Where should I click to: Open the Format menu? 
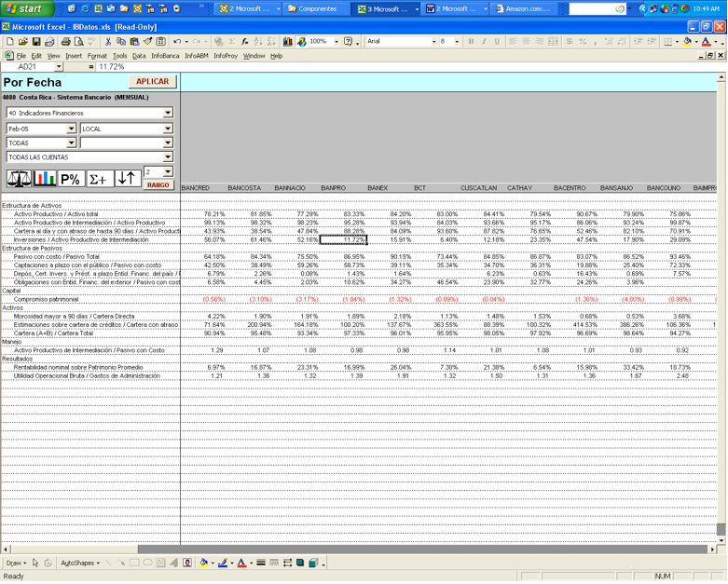point(97,56)
